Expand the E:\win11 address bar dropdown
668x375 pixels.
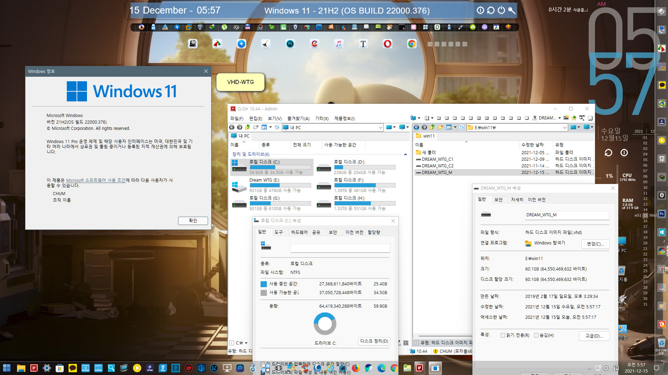click(565, 127)
